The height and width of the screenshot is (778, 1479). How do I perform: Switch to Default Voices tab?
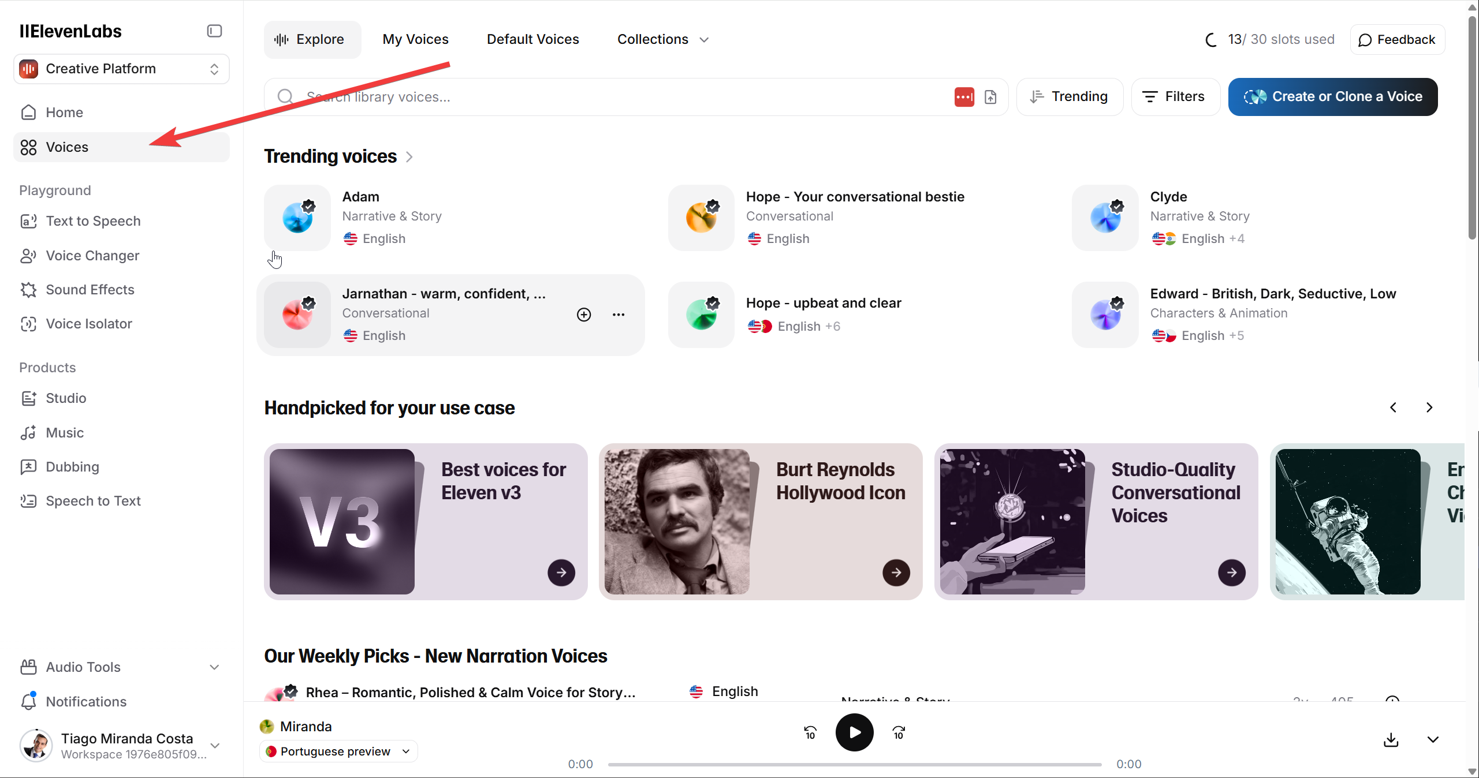[x=532, y=39]
